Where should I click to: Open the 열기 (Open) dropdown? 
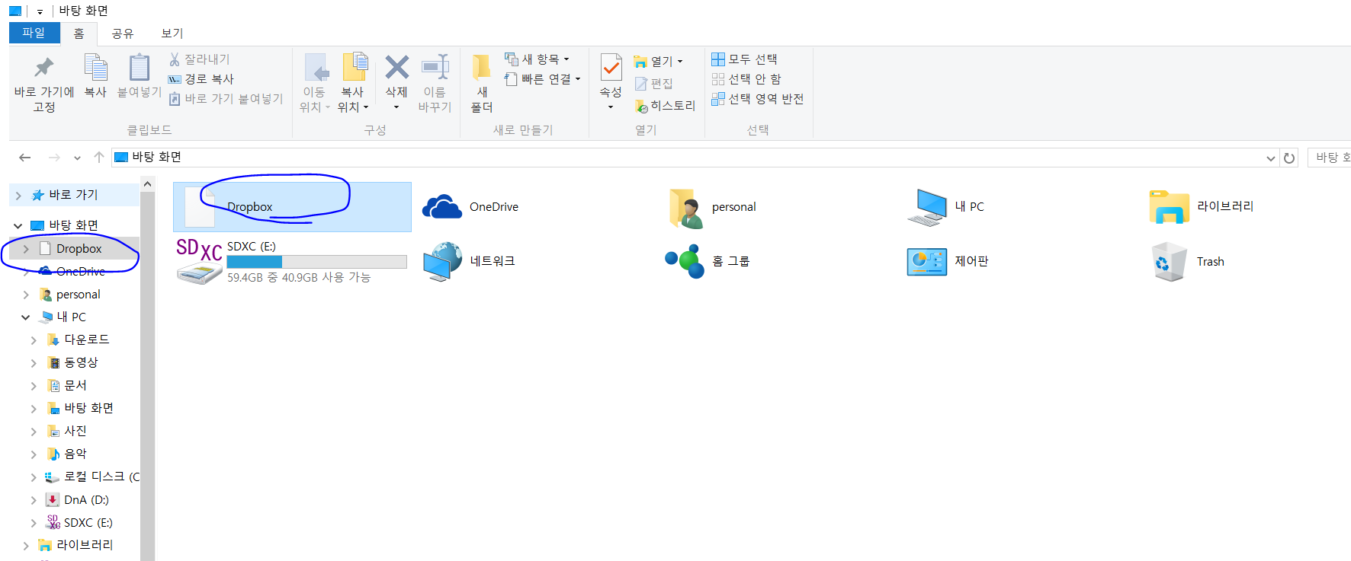659,62
